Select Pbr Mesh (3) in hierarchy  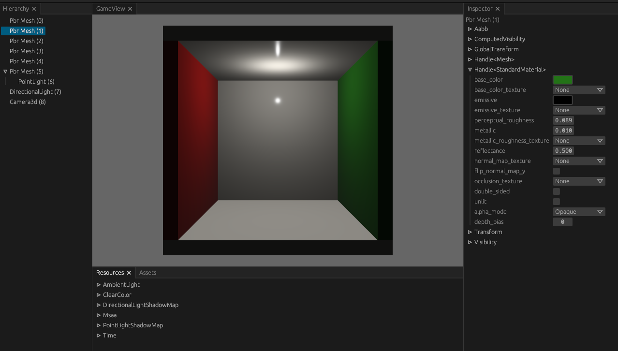[26, 51]
